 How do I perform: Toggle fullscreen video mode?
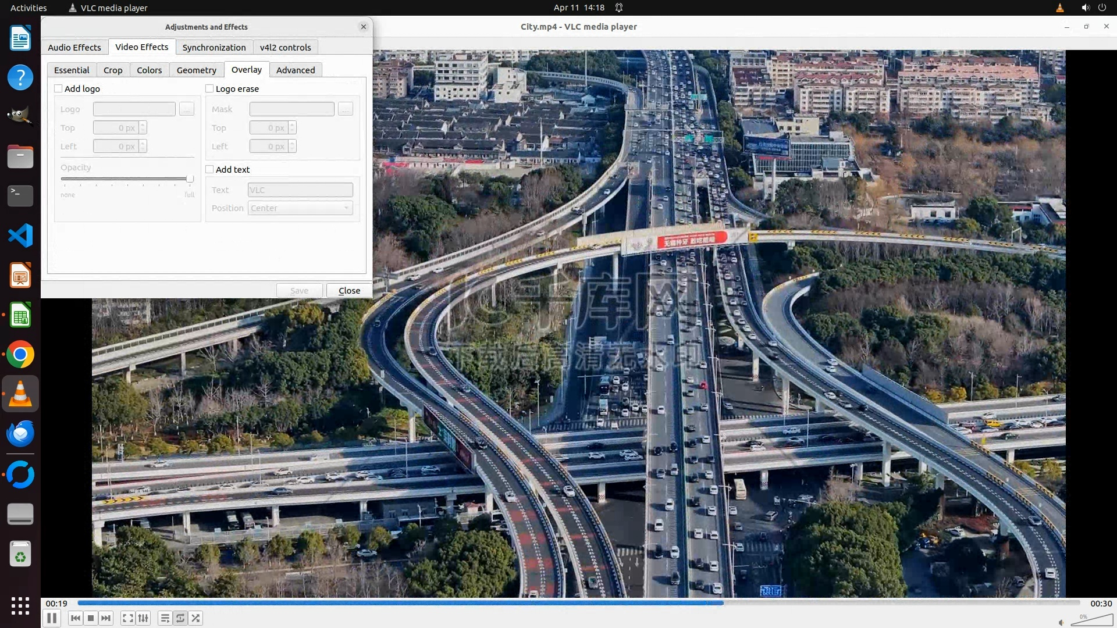[128, 618]
